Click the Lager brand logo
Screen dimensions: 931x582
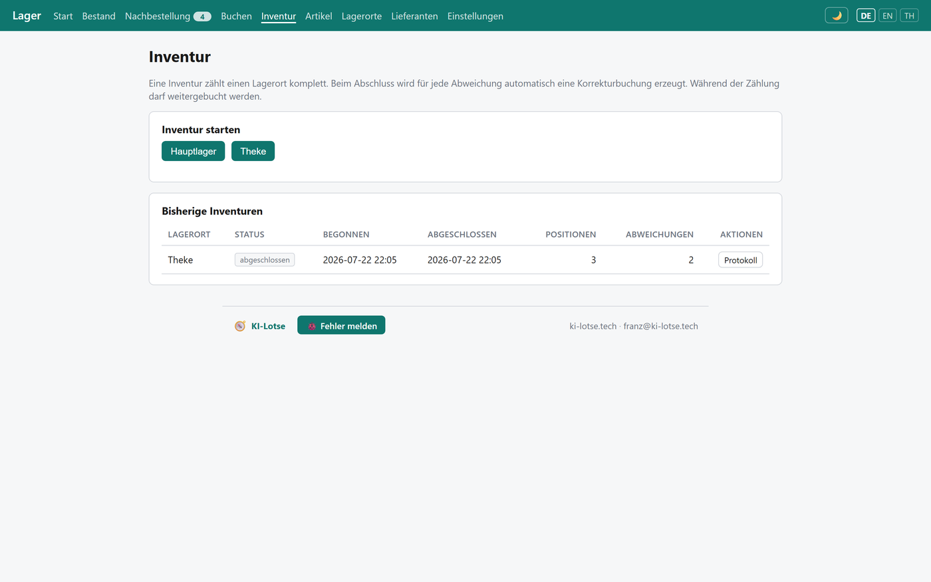pyautogui.click(x=27, y=15)
